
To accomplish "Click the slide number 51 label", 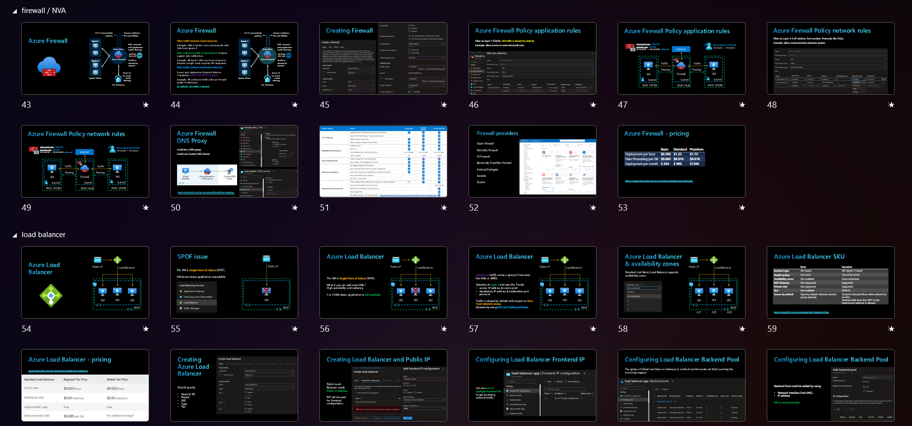I will click(325, 208).
